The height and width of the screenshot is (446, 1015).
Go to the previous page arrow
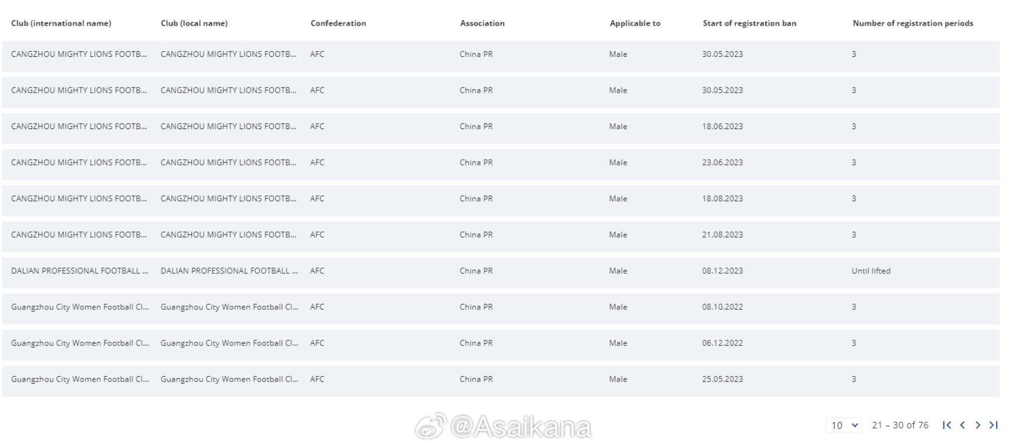(962, 425)
